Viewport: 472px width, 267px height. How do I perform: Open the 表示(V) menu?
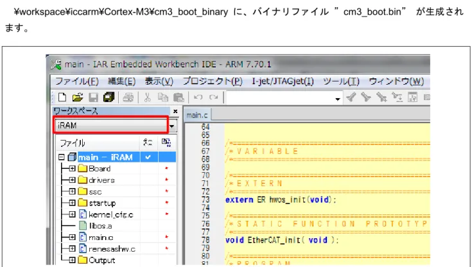click(159, 82)
